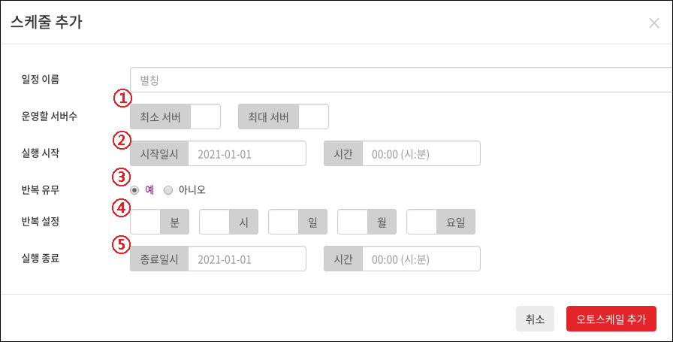Viewport: 673px width, 342px height.
Task: Open the 실행 시작 시간 field
Action: coord(421,153)
